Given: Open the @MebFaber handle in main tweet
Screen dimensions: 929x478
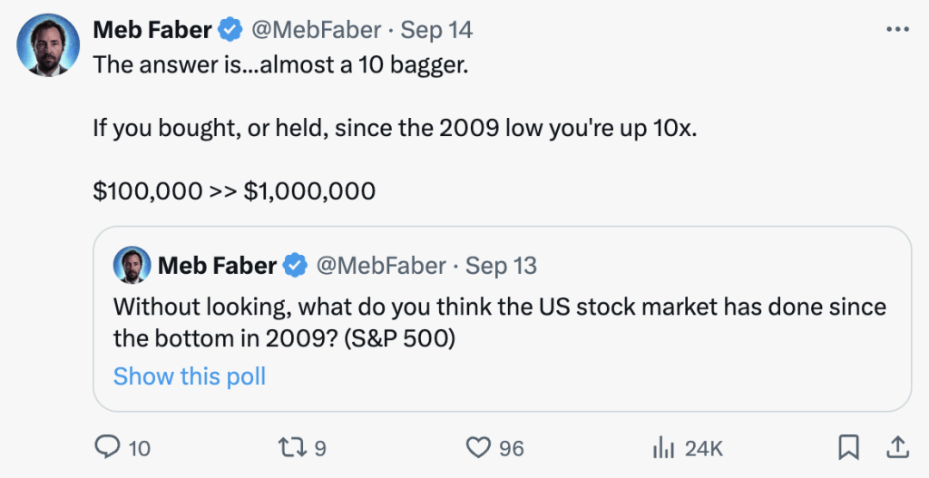Looking at the screenshot, I should click(x=317, y=30).
